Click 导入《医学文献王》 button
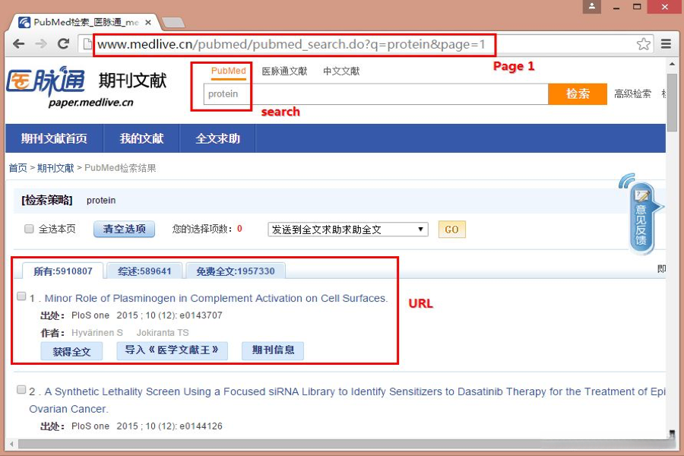This screenshot has width=684, height=456. (172, 350)
